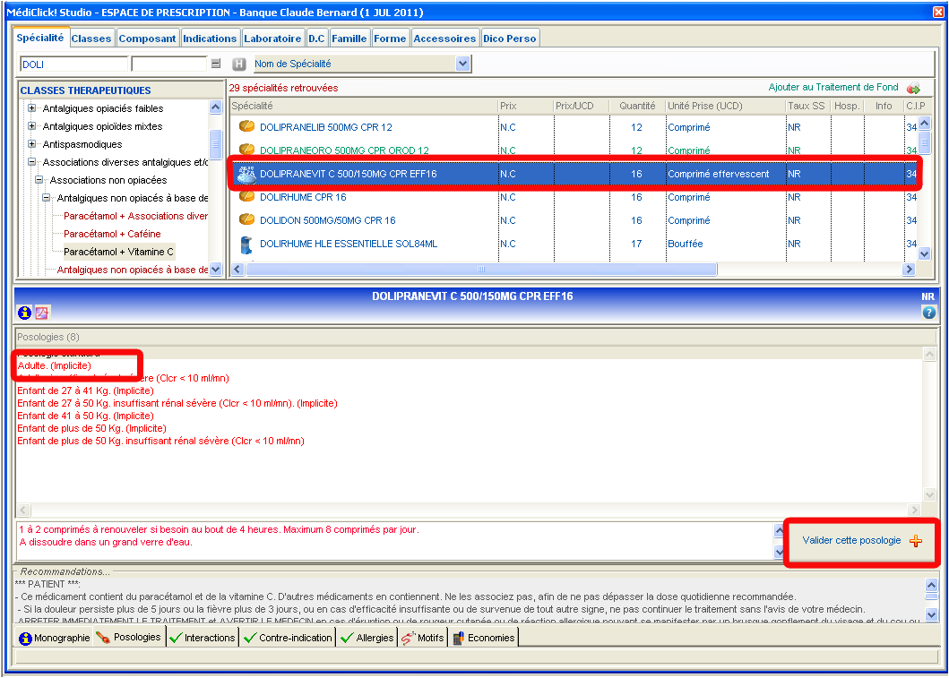The image size is (949, 678).
Task: Open the Dico Perso tab
Action: point(510,39)
